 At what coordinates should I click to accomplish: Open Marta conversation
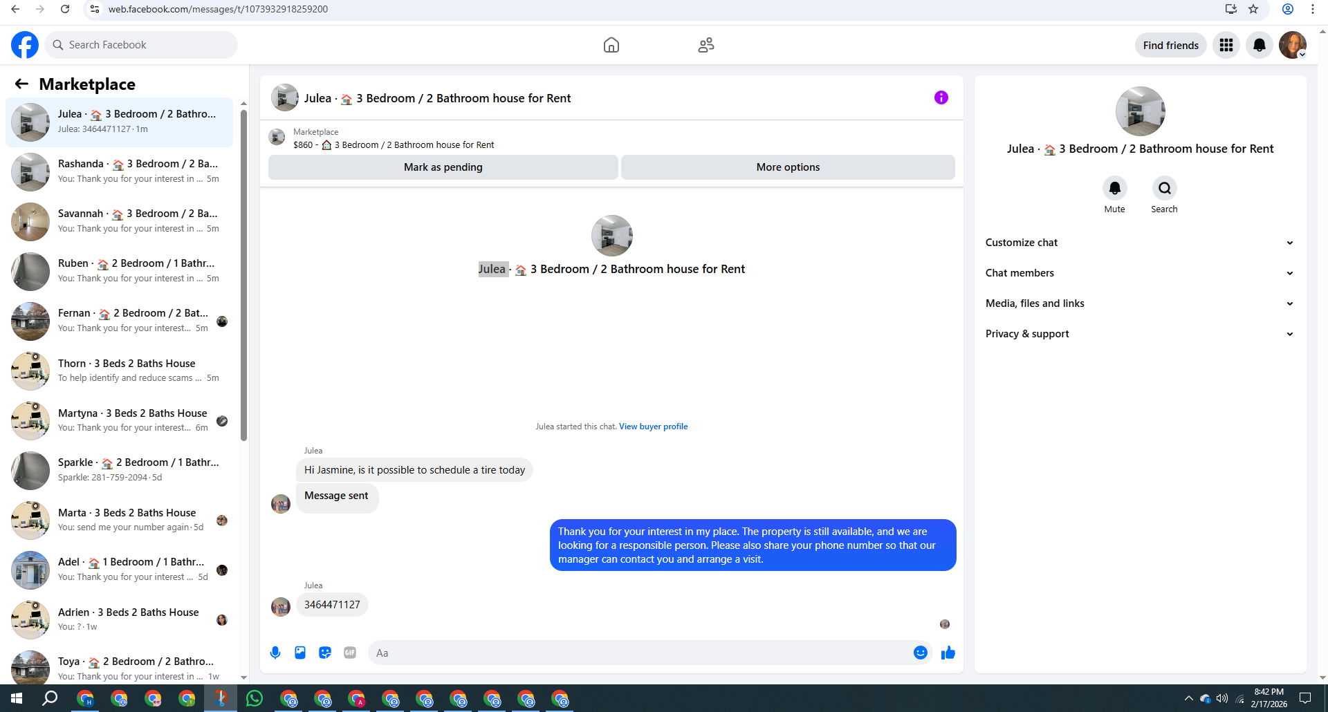point(120,520)
